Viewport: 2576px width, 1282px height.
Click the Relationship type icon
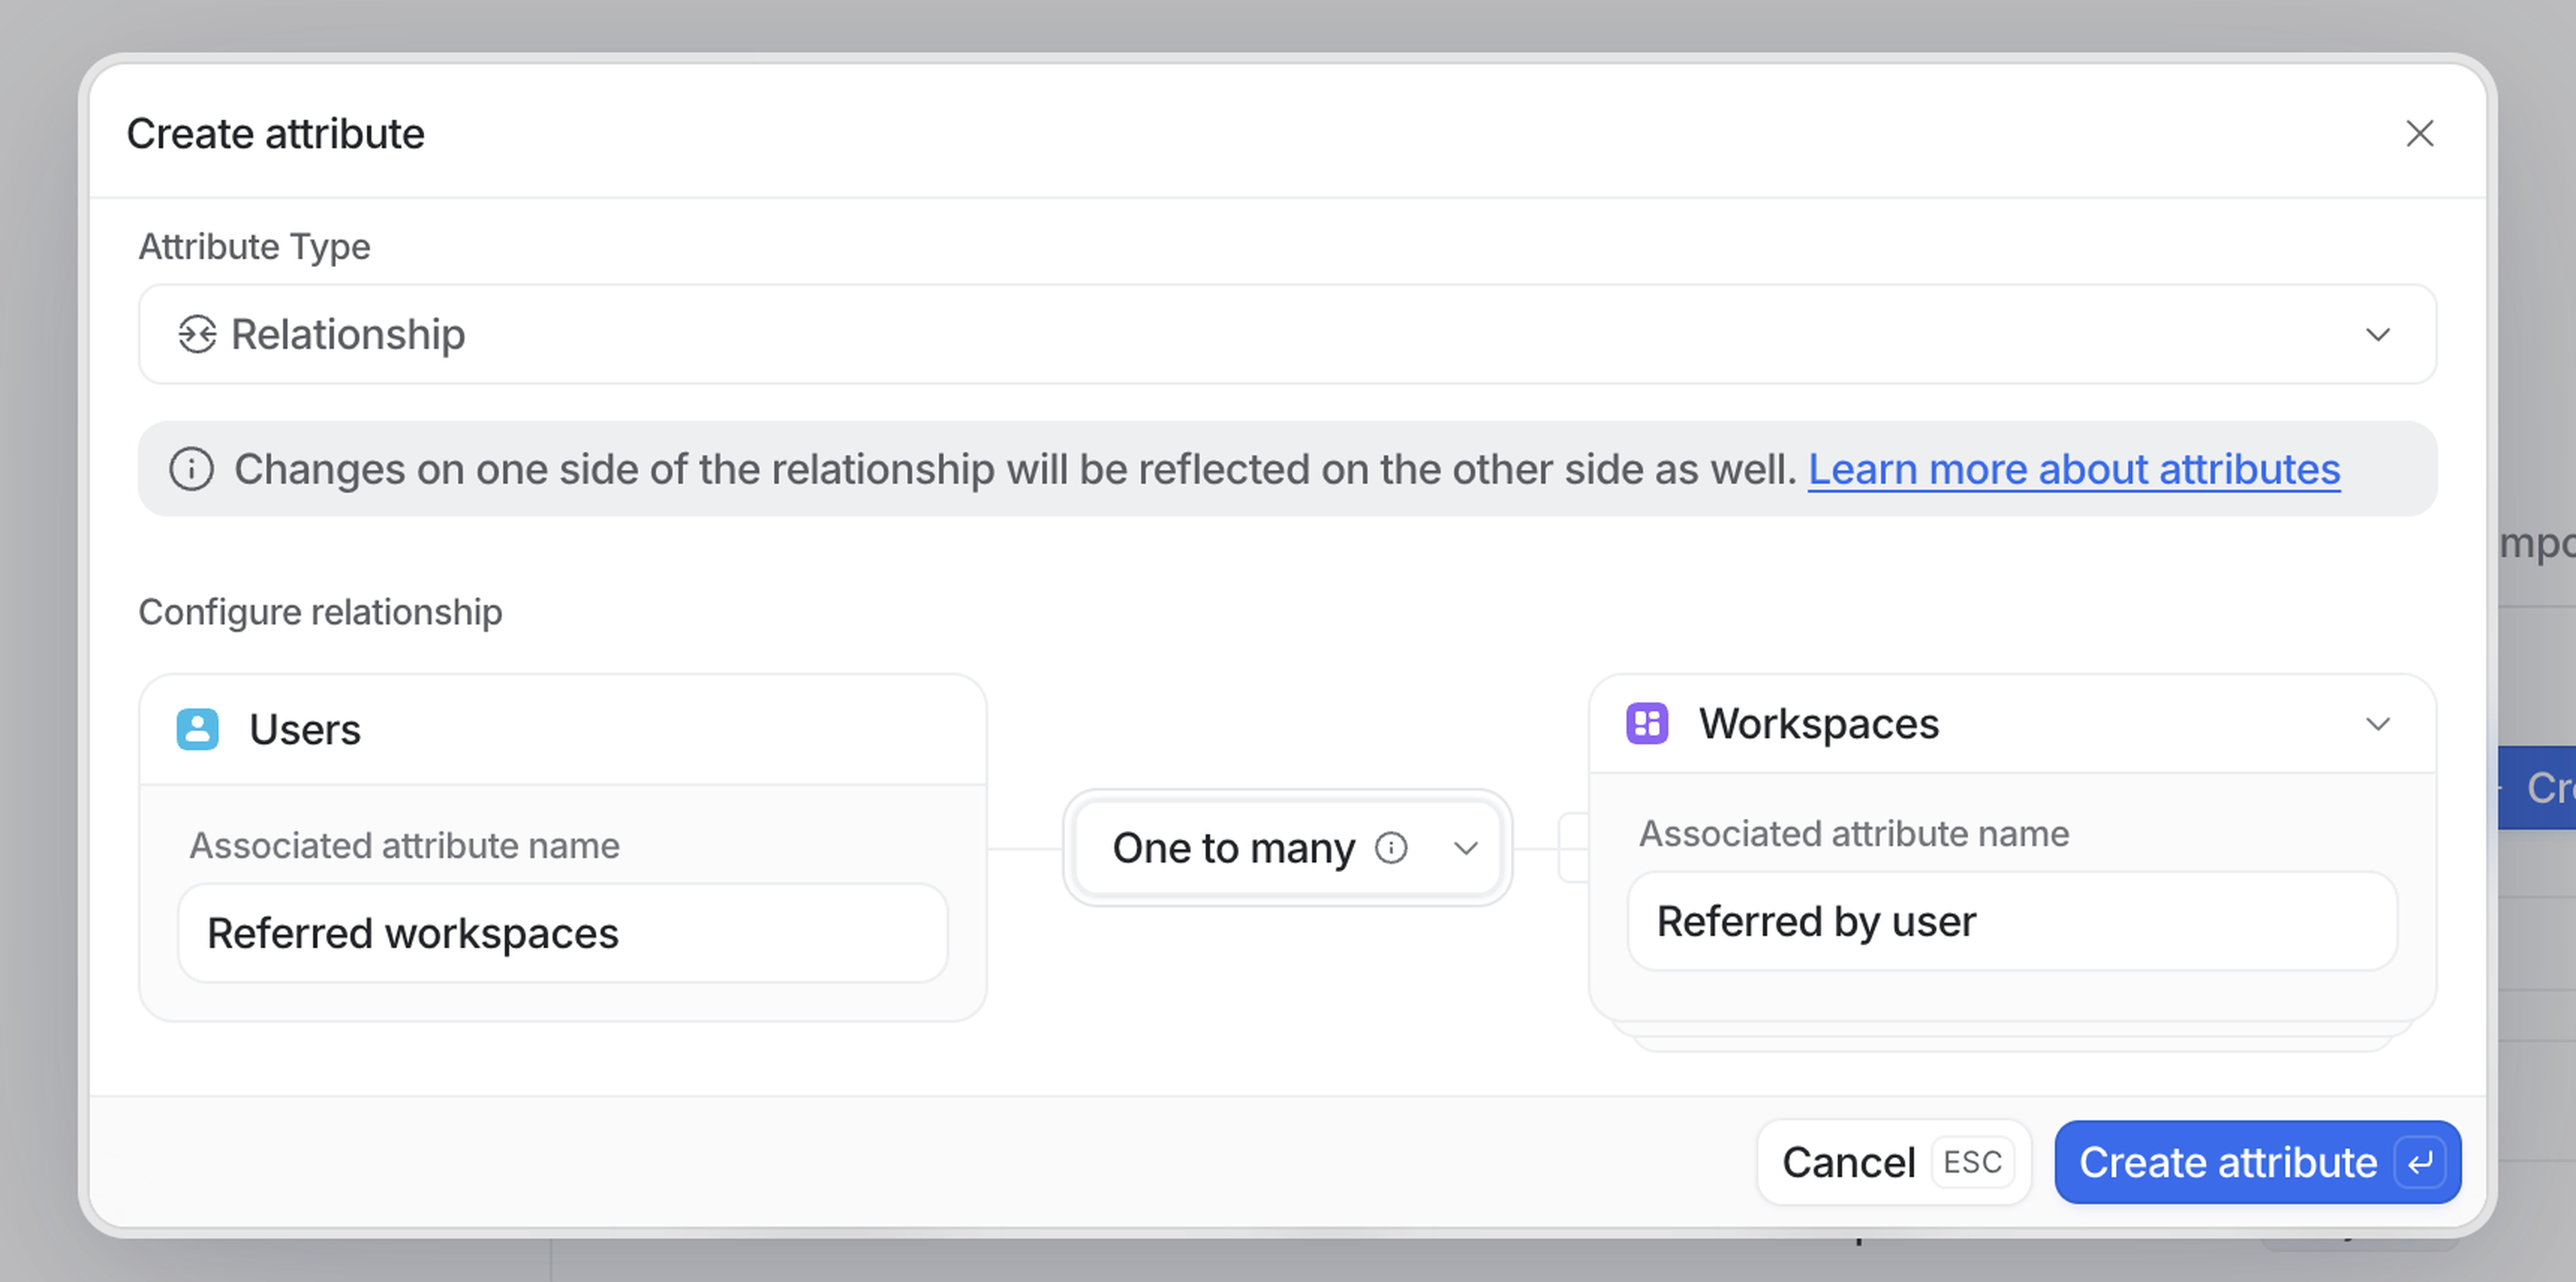(197, 334)
